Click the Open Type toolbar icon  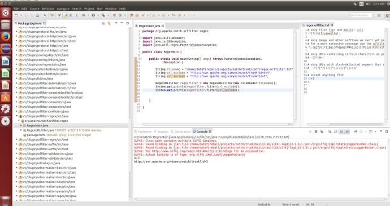131,15
